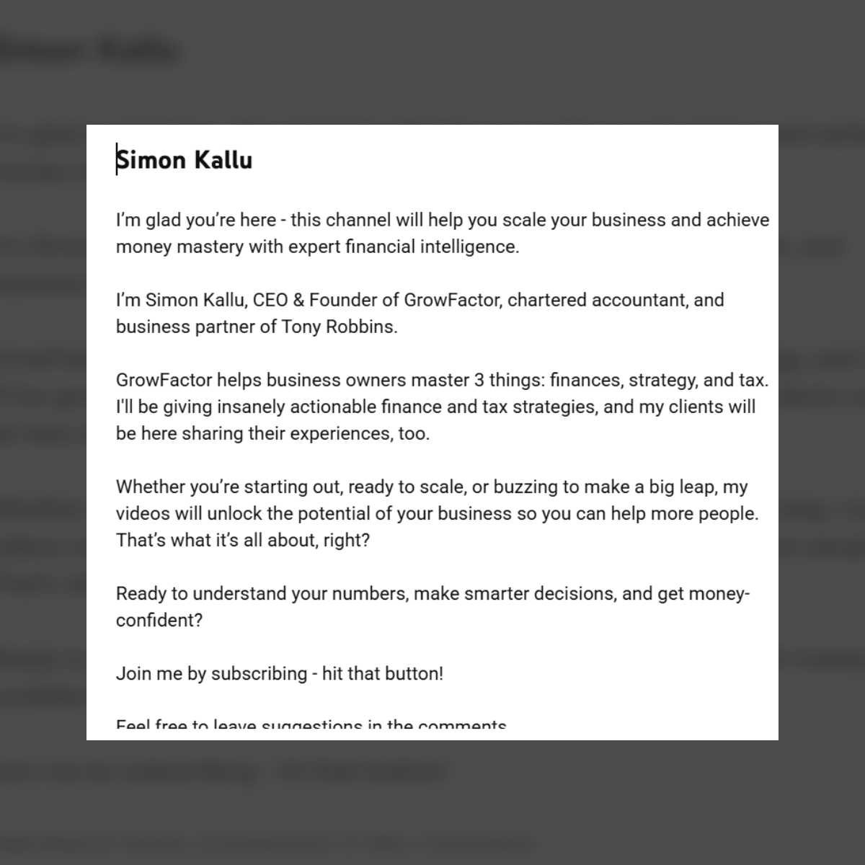Viewport: 865px width, 865px height.
Task: Click the line Ready to understand your numbers
Action: [433, 593]
